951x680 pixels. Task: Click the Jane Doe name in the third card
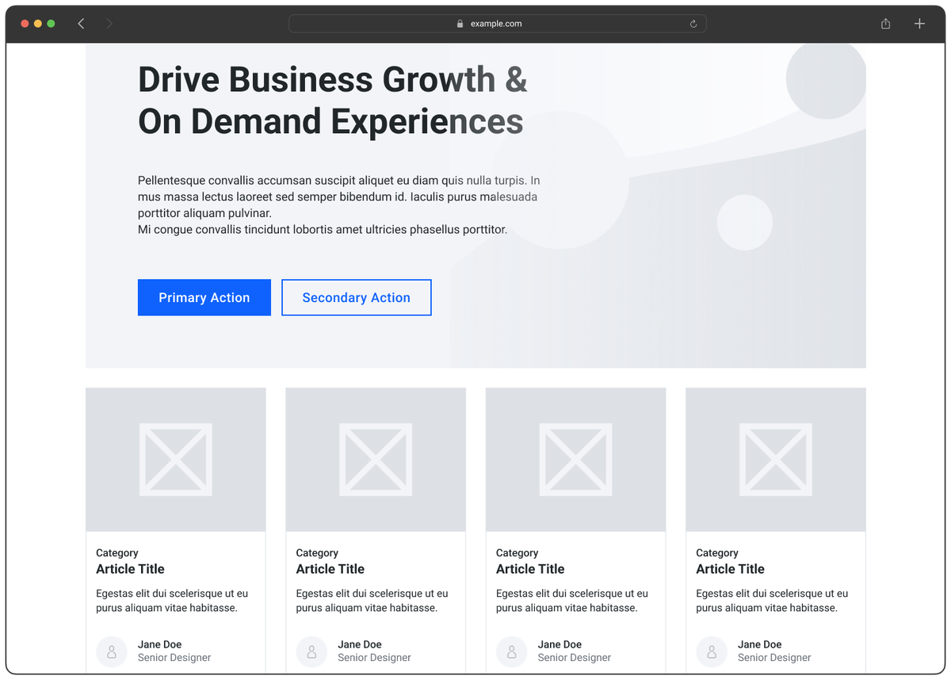click(x=560, y=644)
